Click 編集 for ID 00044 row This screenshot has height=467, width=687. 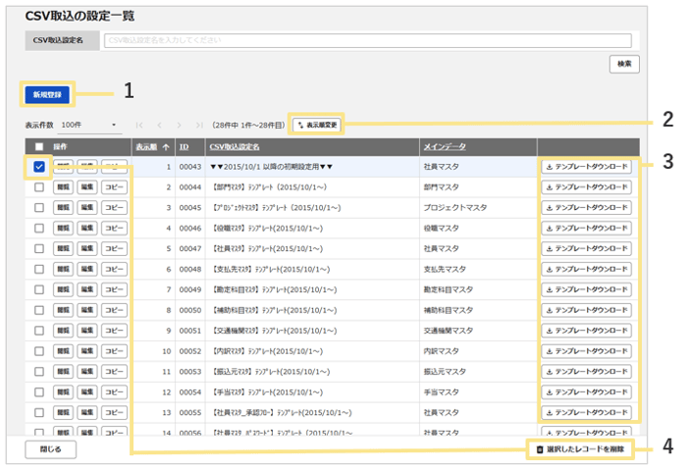point(87,187)
